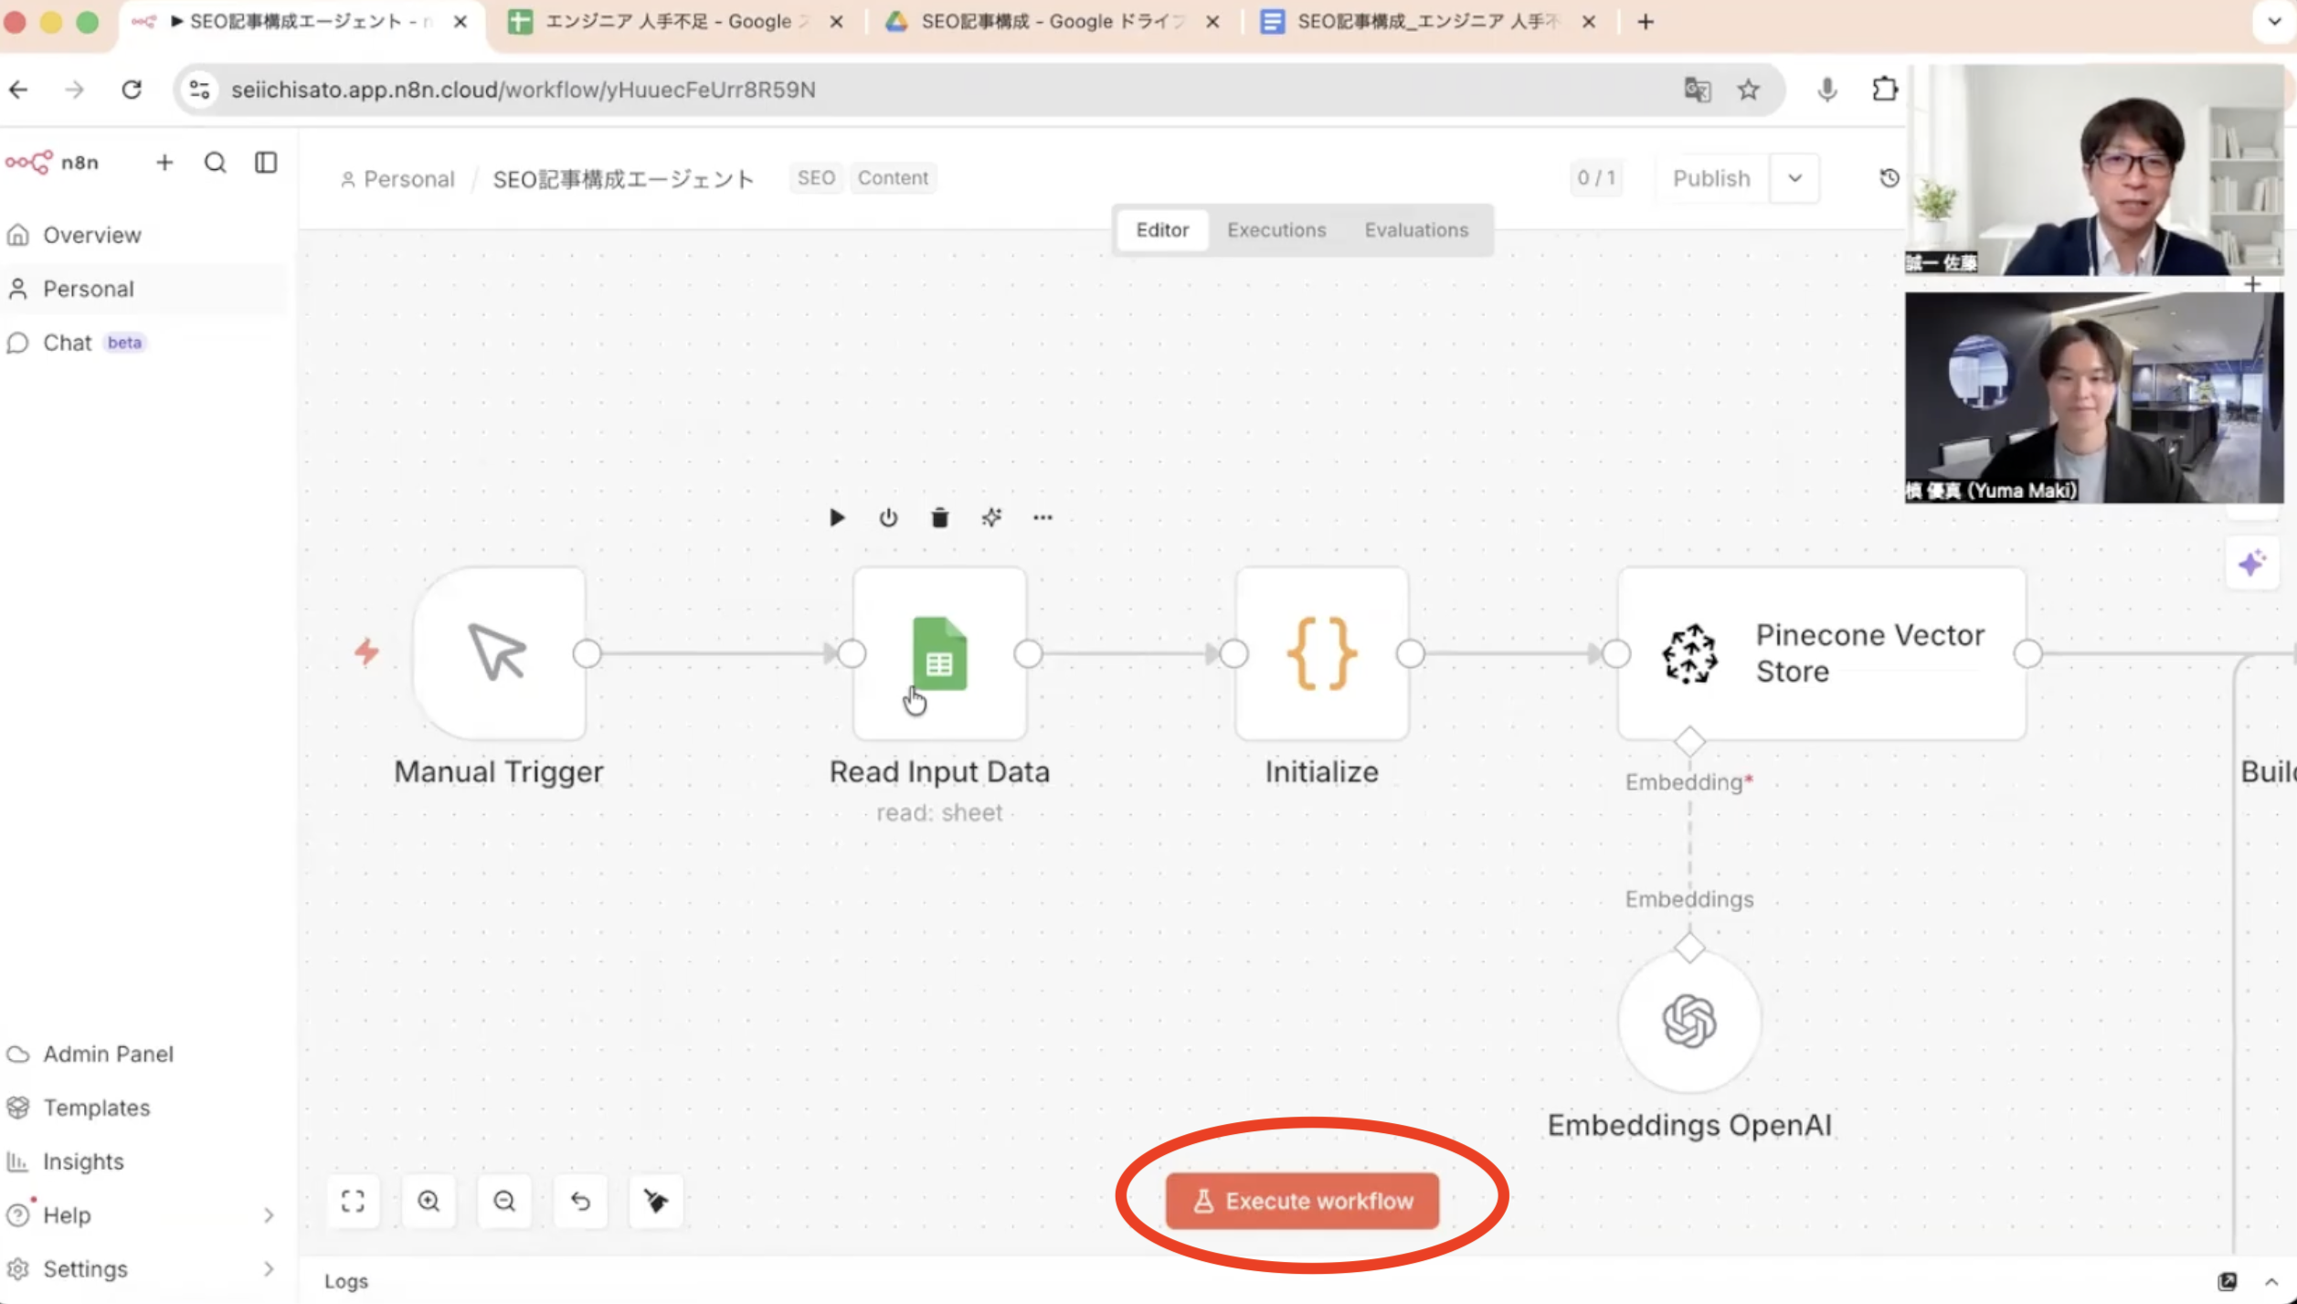Switch to SEO記事構成 Google Drive tab

point(1052,22)
